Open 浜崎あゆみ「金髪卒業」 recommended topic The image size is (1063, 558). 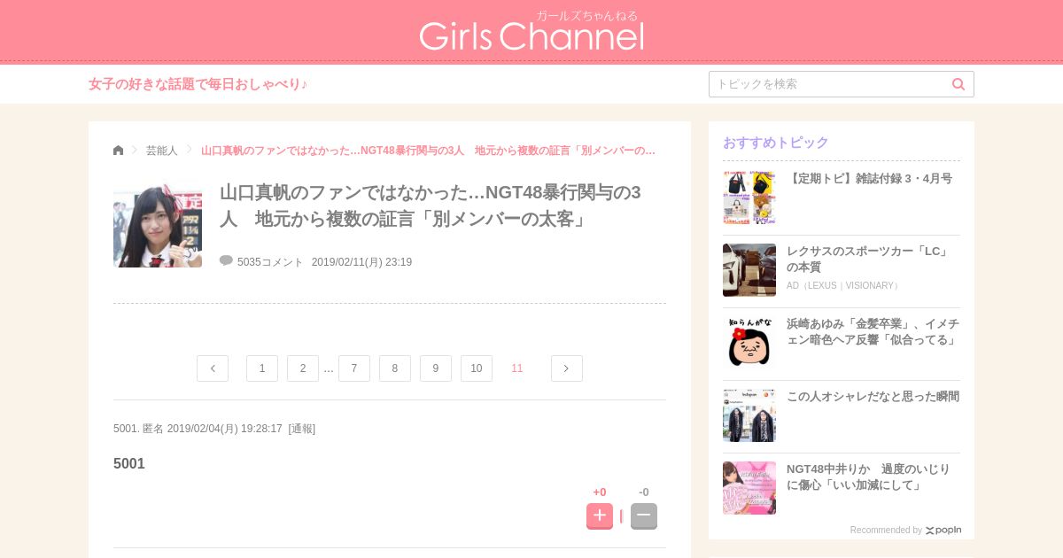coord(873,332)
